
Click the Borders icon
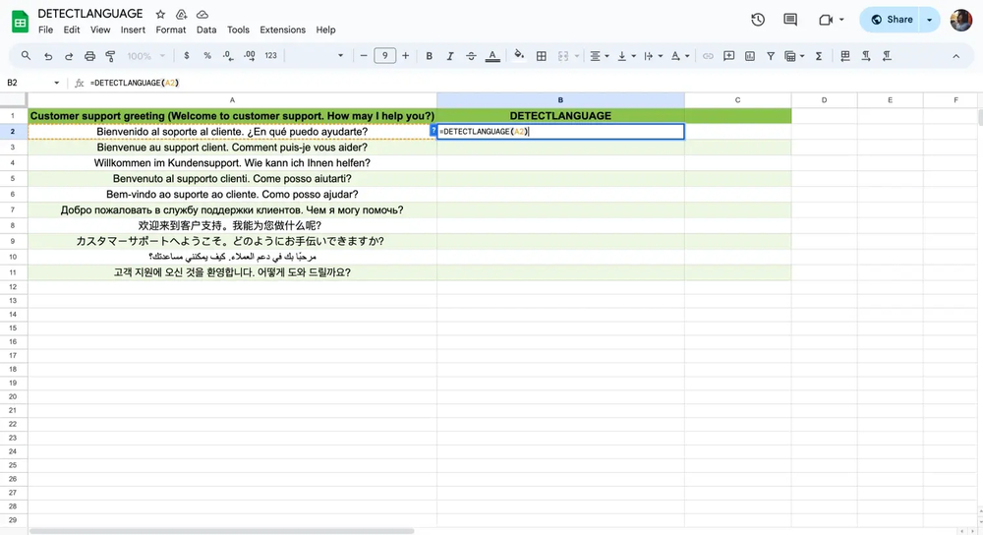coord(540,56)
